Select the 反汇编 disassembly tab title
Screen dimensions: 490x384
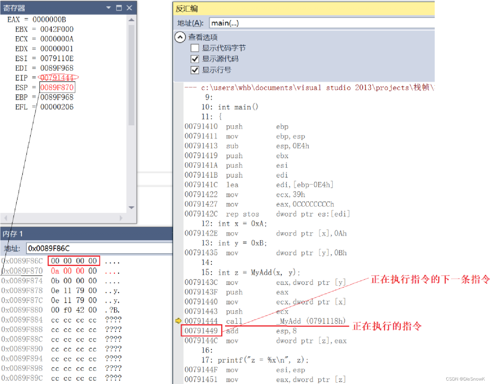tap(186, 9)
